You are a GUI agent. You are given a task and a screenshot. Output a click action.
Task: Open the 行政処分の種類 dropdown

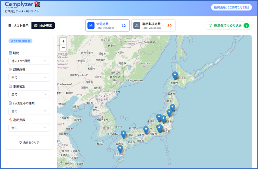(29, 111)
